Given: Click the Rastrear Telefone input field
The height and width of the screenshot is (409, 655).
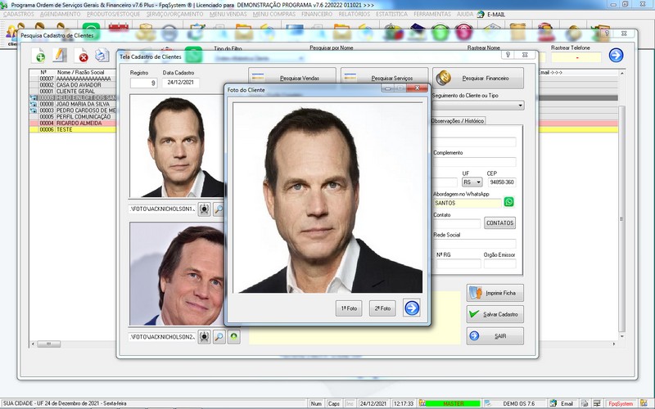Looking at the screenshot, I should (576, 57).
